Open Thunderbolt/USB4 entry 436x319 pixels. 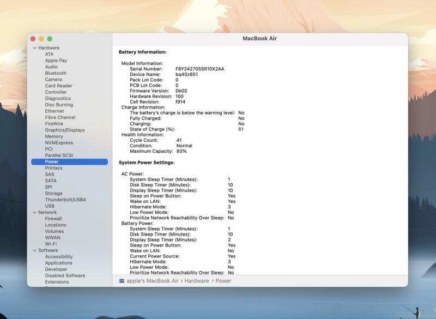pos(65,200)
